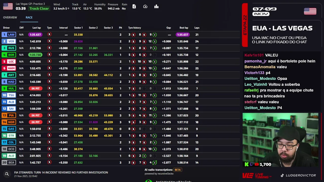
Task: Click the Best lap column header
Action: pos(184,28)
